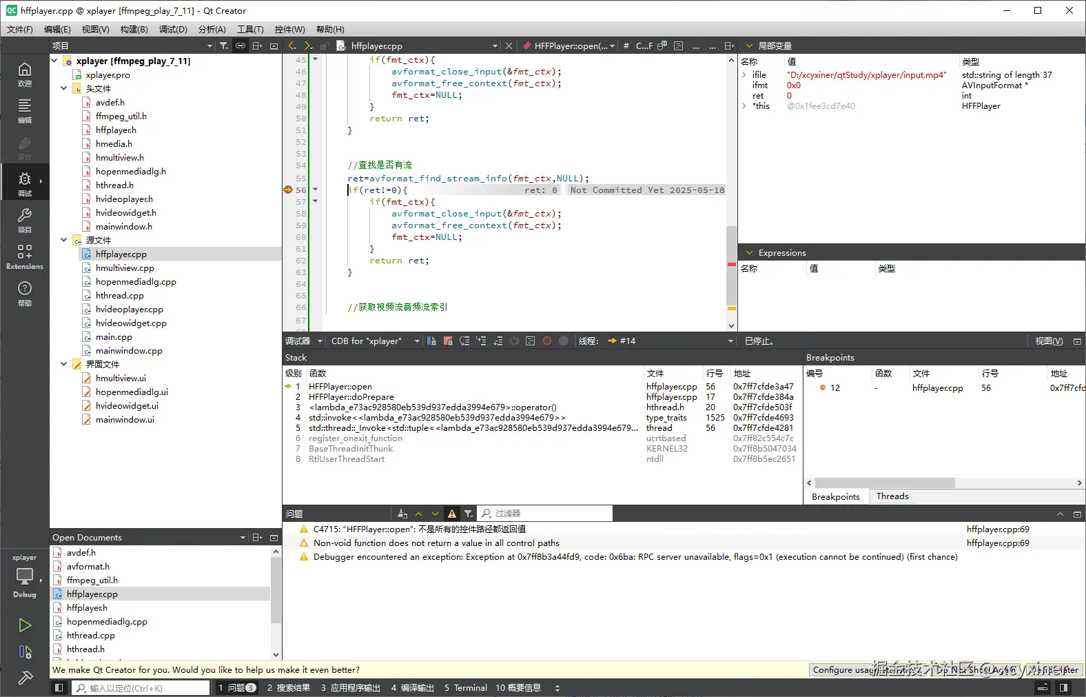Open the 3 应用程序输出 output pane
The height and width of the screenshot is (697, 1086).
[x=351, y=687]
